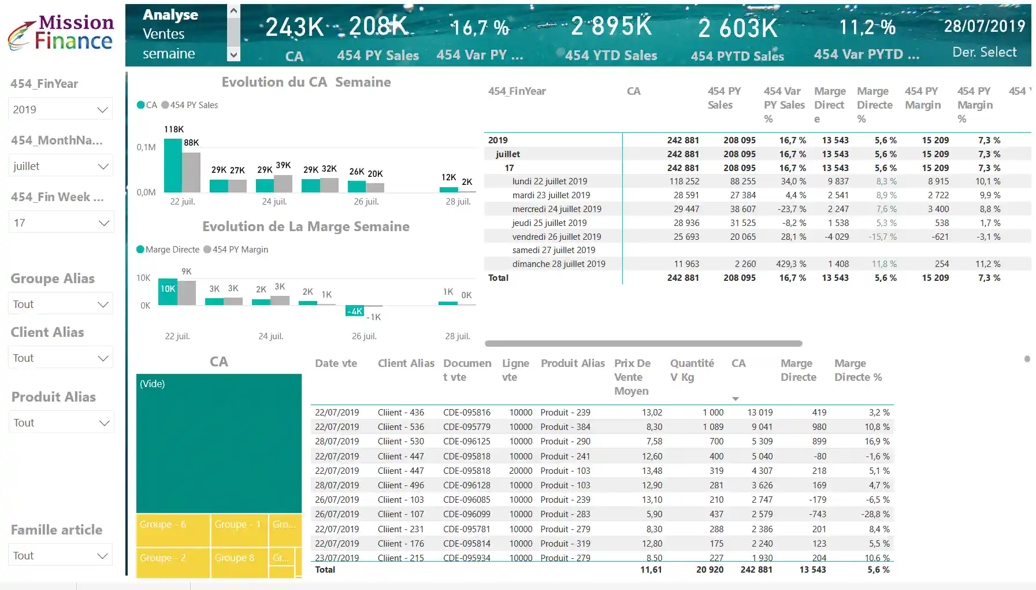Sort table by Produit Alias column header
This screenshot has height=590, width=1036.
(573, 363)
